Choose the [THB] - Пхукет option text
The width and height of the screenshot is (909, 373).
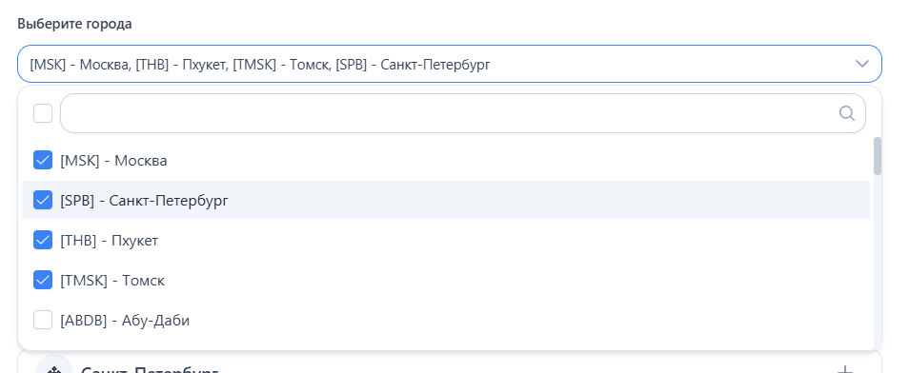point(109,241)
